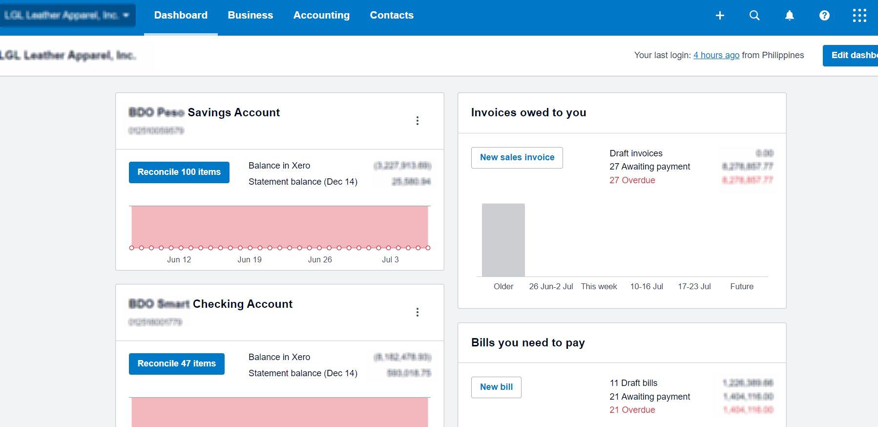Open Savings Account three-dot options menu

coord(418,121)
